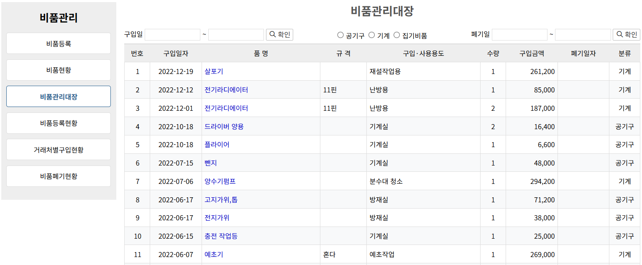The image size is (642, 265).
Task: Click the 폐기일 end date field
Action: (x=583, y=35)
